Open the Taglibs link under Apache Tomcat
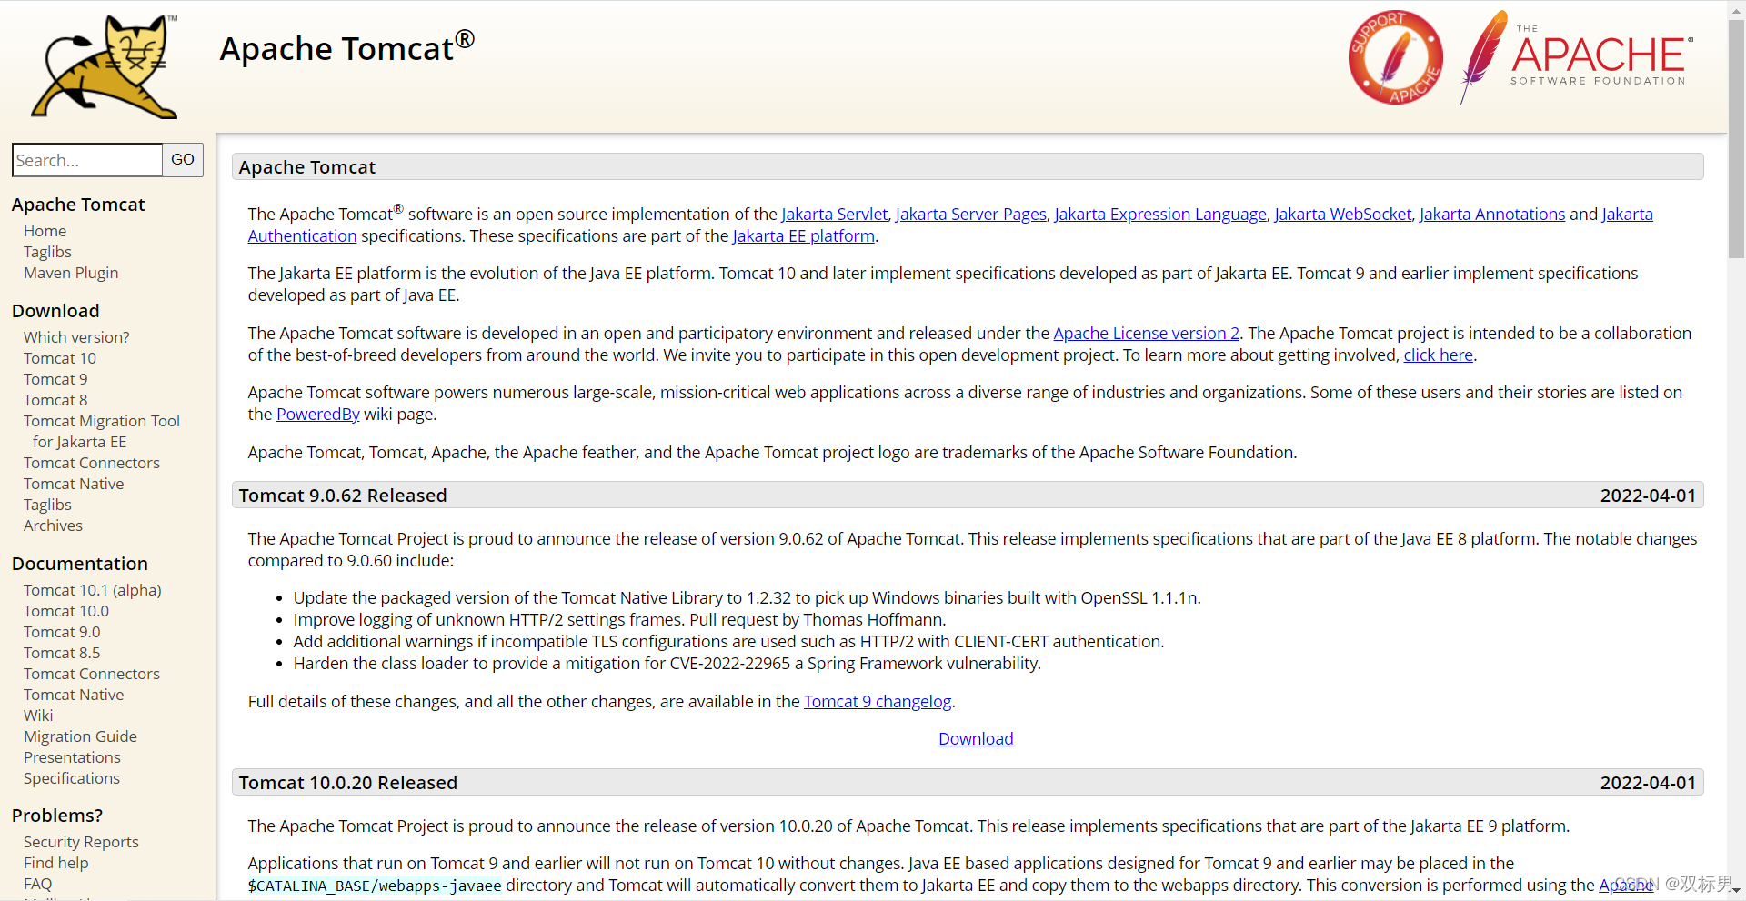Screen dimensions: 1746x901 tap(47, 252)
